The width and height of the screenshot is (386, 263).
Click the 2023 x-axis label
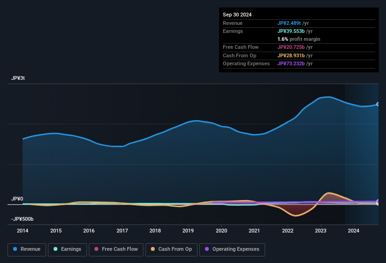pos(321,231)
